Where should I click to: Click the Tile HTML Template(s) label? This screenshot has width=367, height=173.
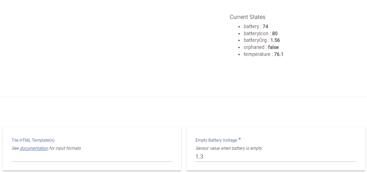point(33,140)
